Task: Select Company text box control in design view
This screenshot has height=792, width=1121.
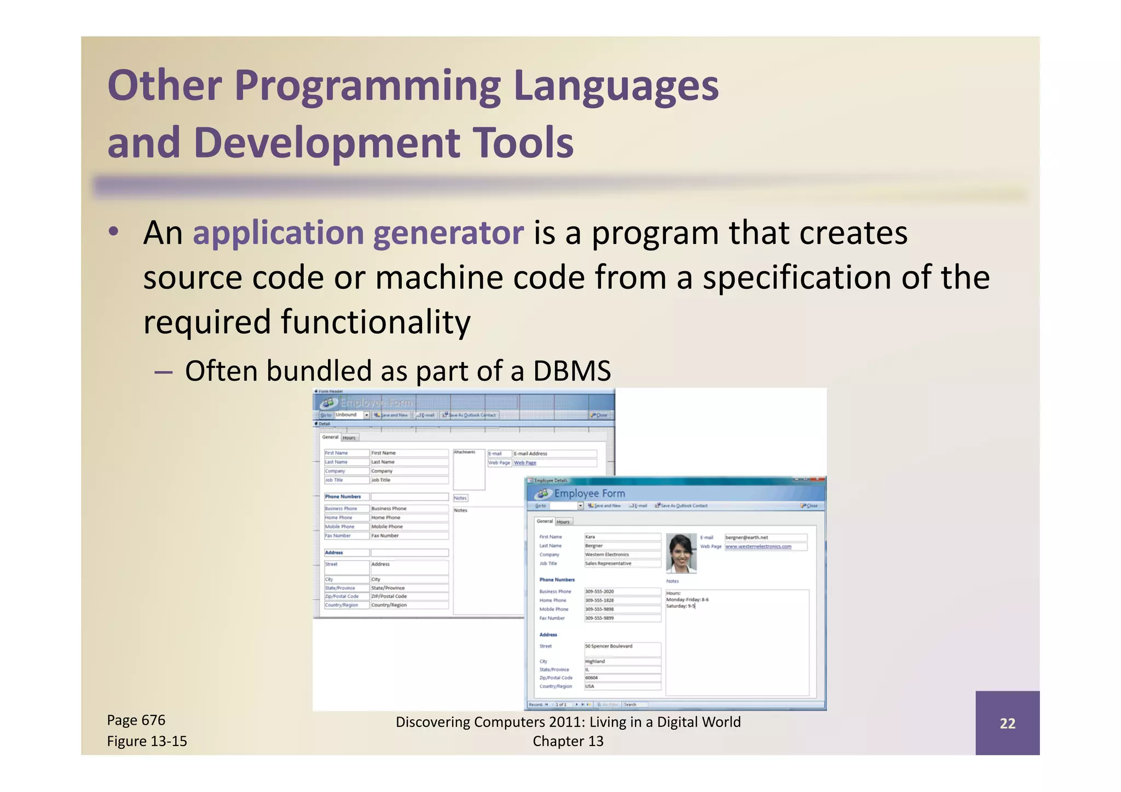Action: click(x=409, y=471)
